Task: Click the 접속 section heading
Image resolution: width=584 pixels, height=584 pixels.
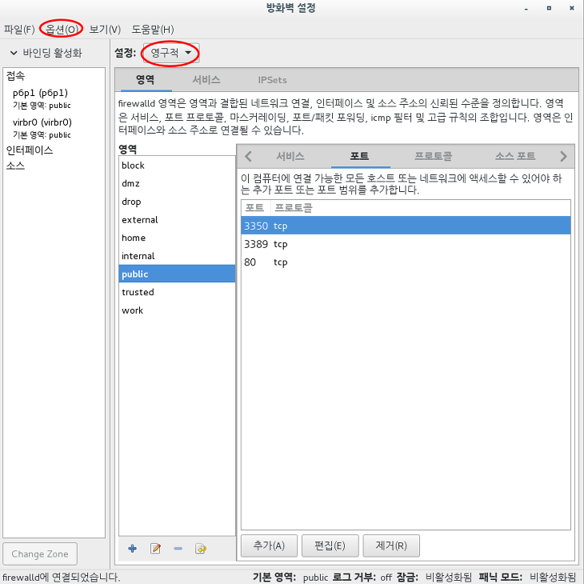Action: click(x=16, y=76)
